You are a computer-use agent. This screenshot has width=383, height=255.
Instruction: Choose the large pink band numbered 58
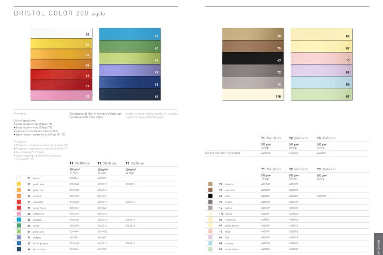61,95
